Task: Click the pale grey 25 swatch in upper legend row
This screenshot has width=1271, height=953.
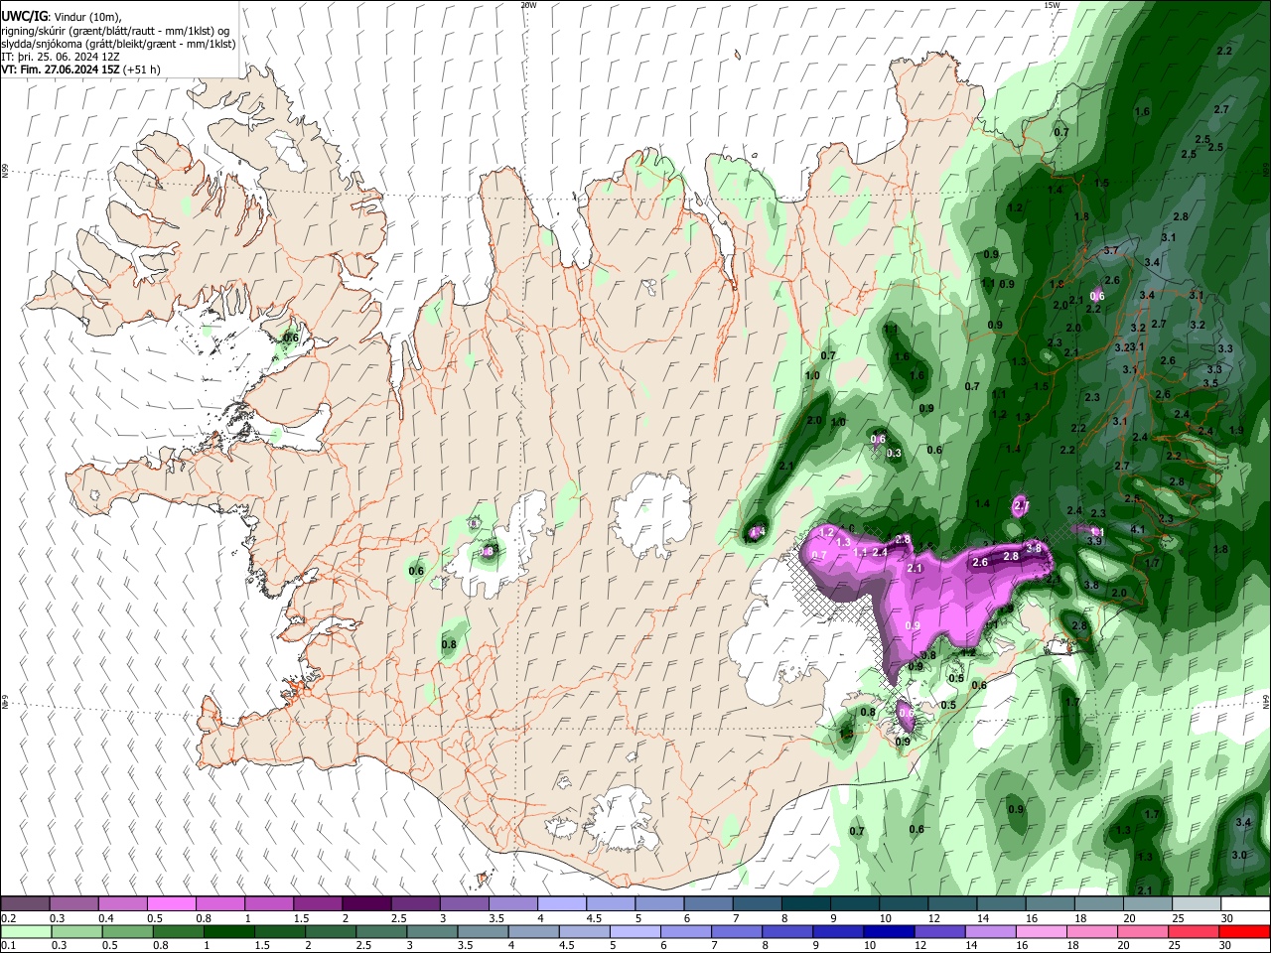Action: coord(1196,903)
